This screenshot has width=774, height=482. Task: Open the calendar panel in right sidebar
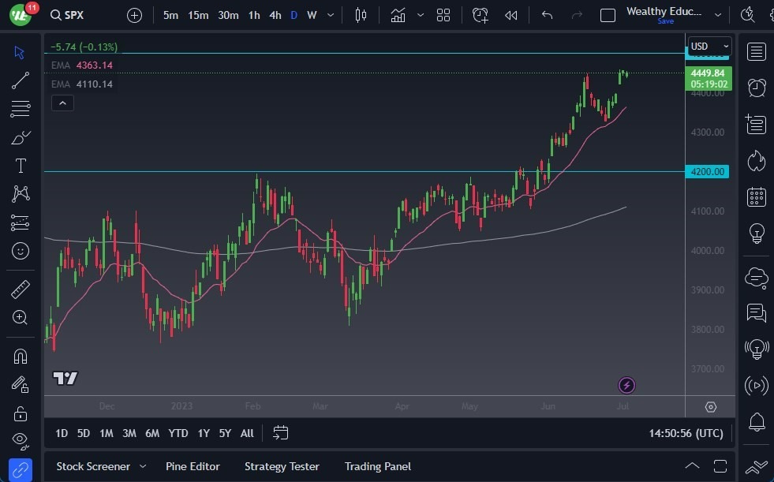(756, 197)
